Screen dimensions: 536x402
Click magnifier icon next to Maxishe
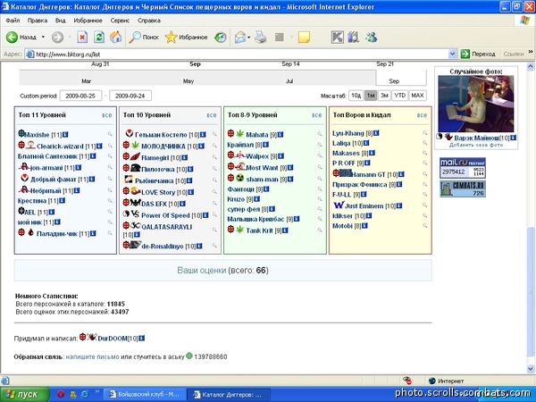click(110, 134)
